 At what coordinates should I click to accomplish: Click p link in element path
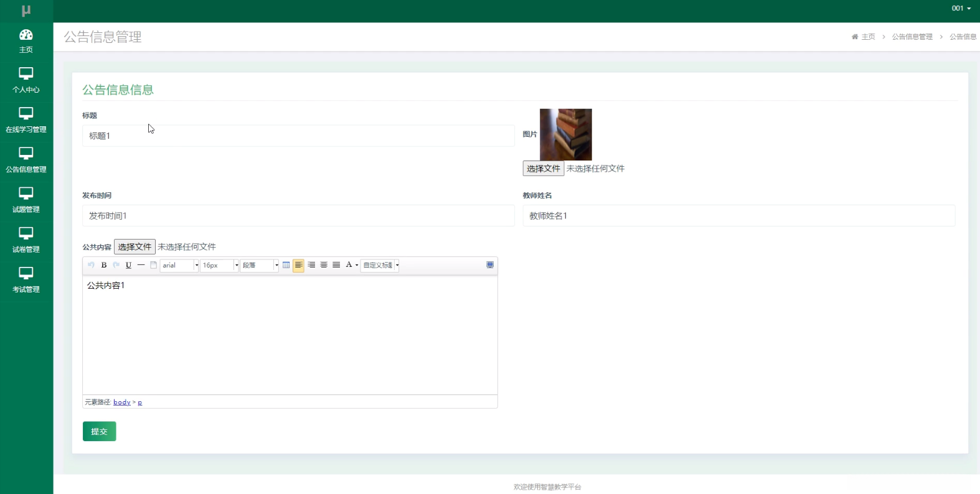[140, 403]
